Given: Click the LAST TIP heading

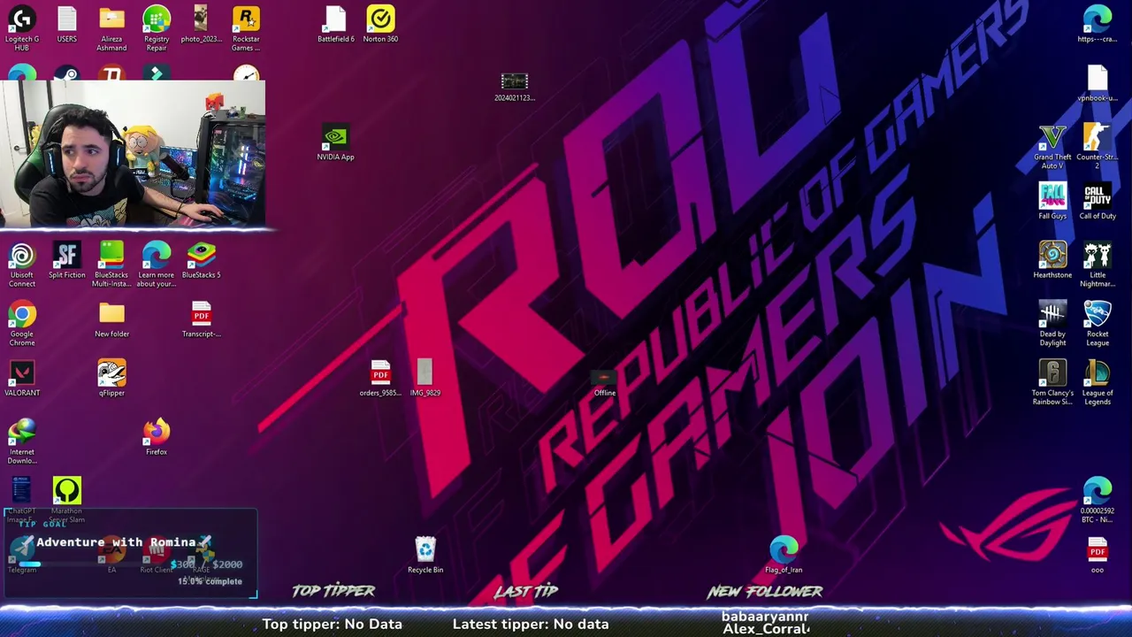Looking at the screenshot, I should 526,591.
